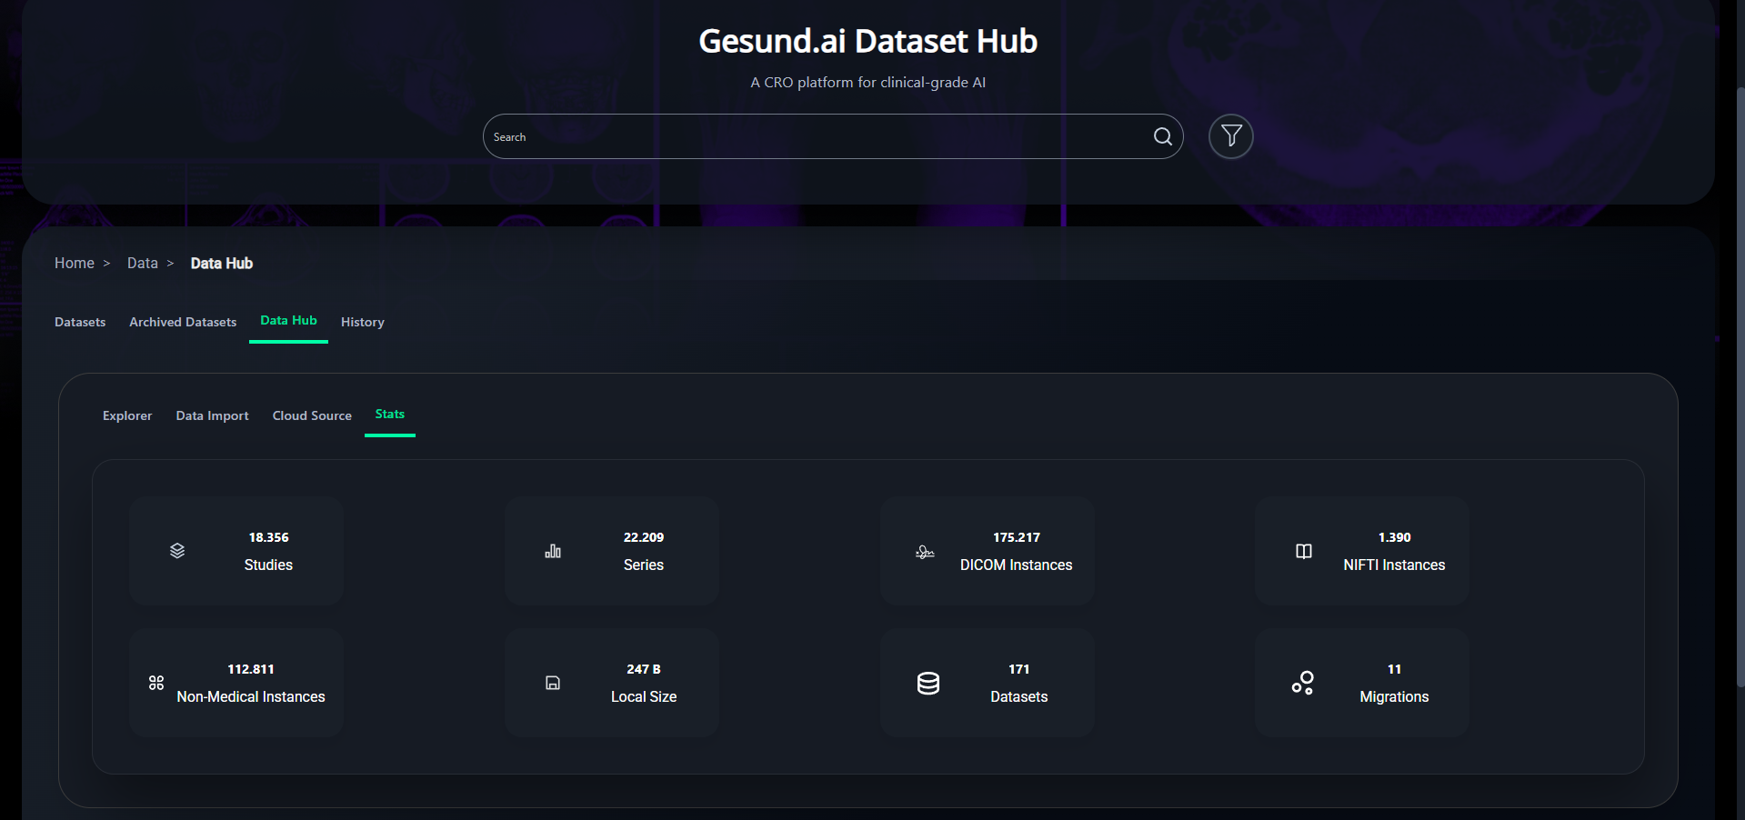Click the page vertical scrollbar
The height and width of the screenshot is (820, 1745).
click(x=1740, y=386)
